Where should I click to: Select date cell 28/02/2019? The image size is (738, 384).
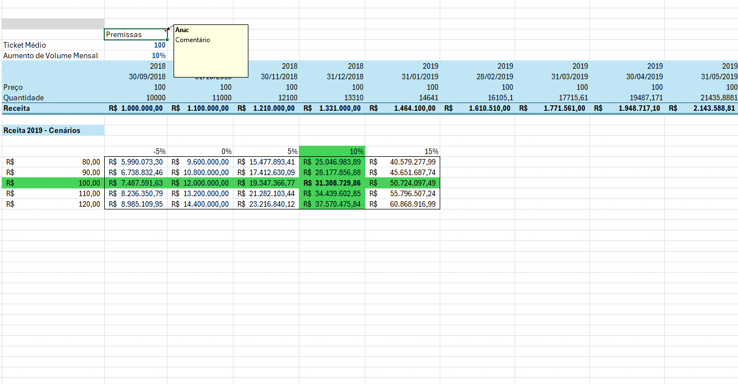tap(477, 76)
